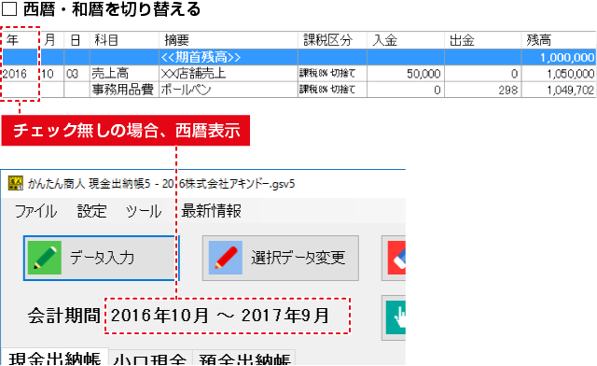This screenshot has height=366, width=597.
Task: Click the かんたん商人 app title icon
Action: [x=16, y=183]
